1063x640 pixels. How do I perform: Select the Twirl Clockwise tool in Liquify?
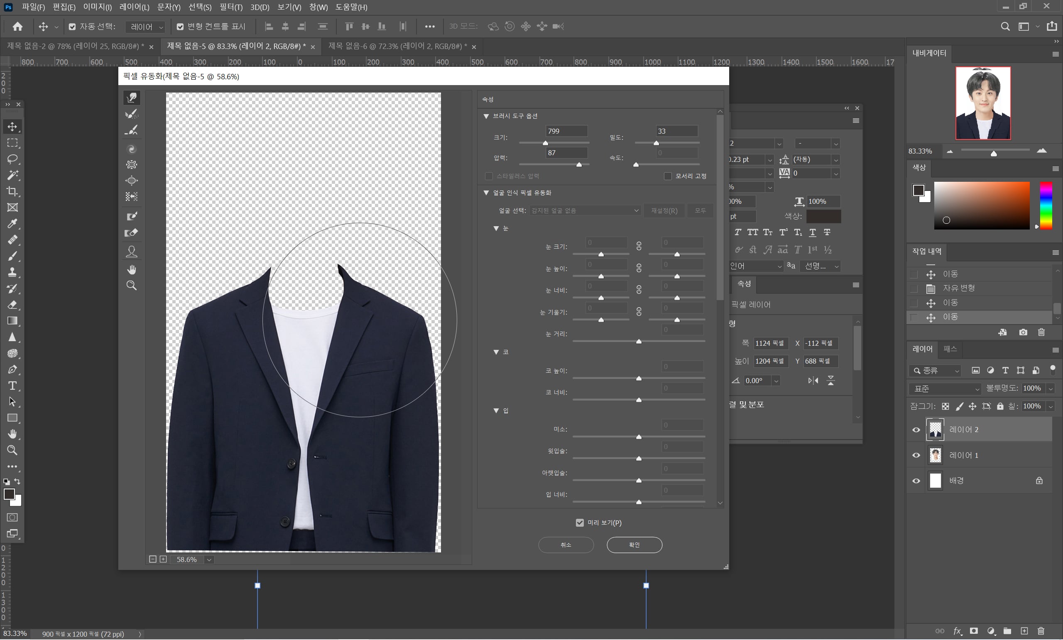coord(132,149)
